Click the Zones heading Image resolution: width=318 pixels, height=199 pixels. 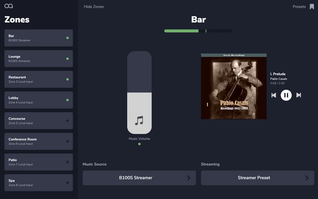[17, 20]
